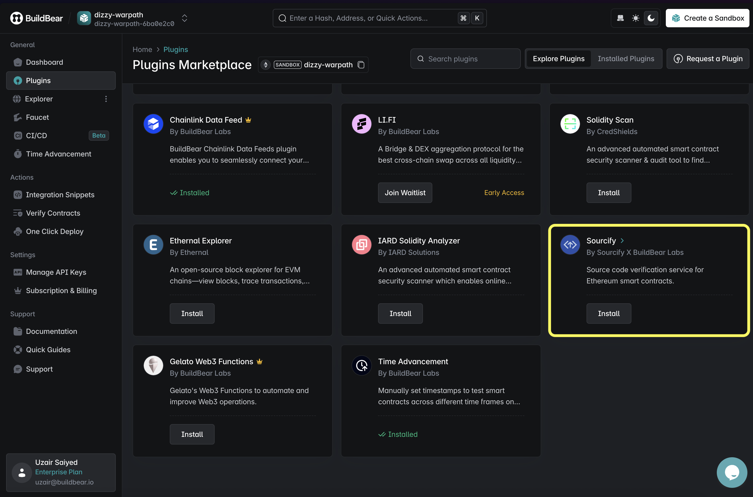This screenshot has height=497, width=753.
Task: Open Explorer three-dot options menu
Action: coord(106,99)
